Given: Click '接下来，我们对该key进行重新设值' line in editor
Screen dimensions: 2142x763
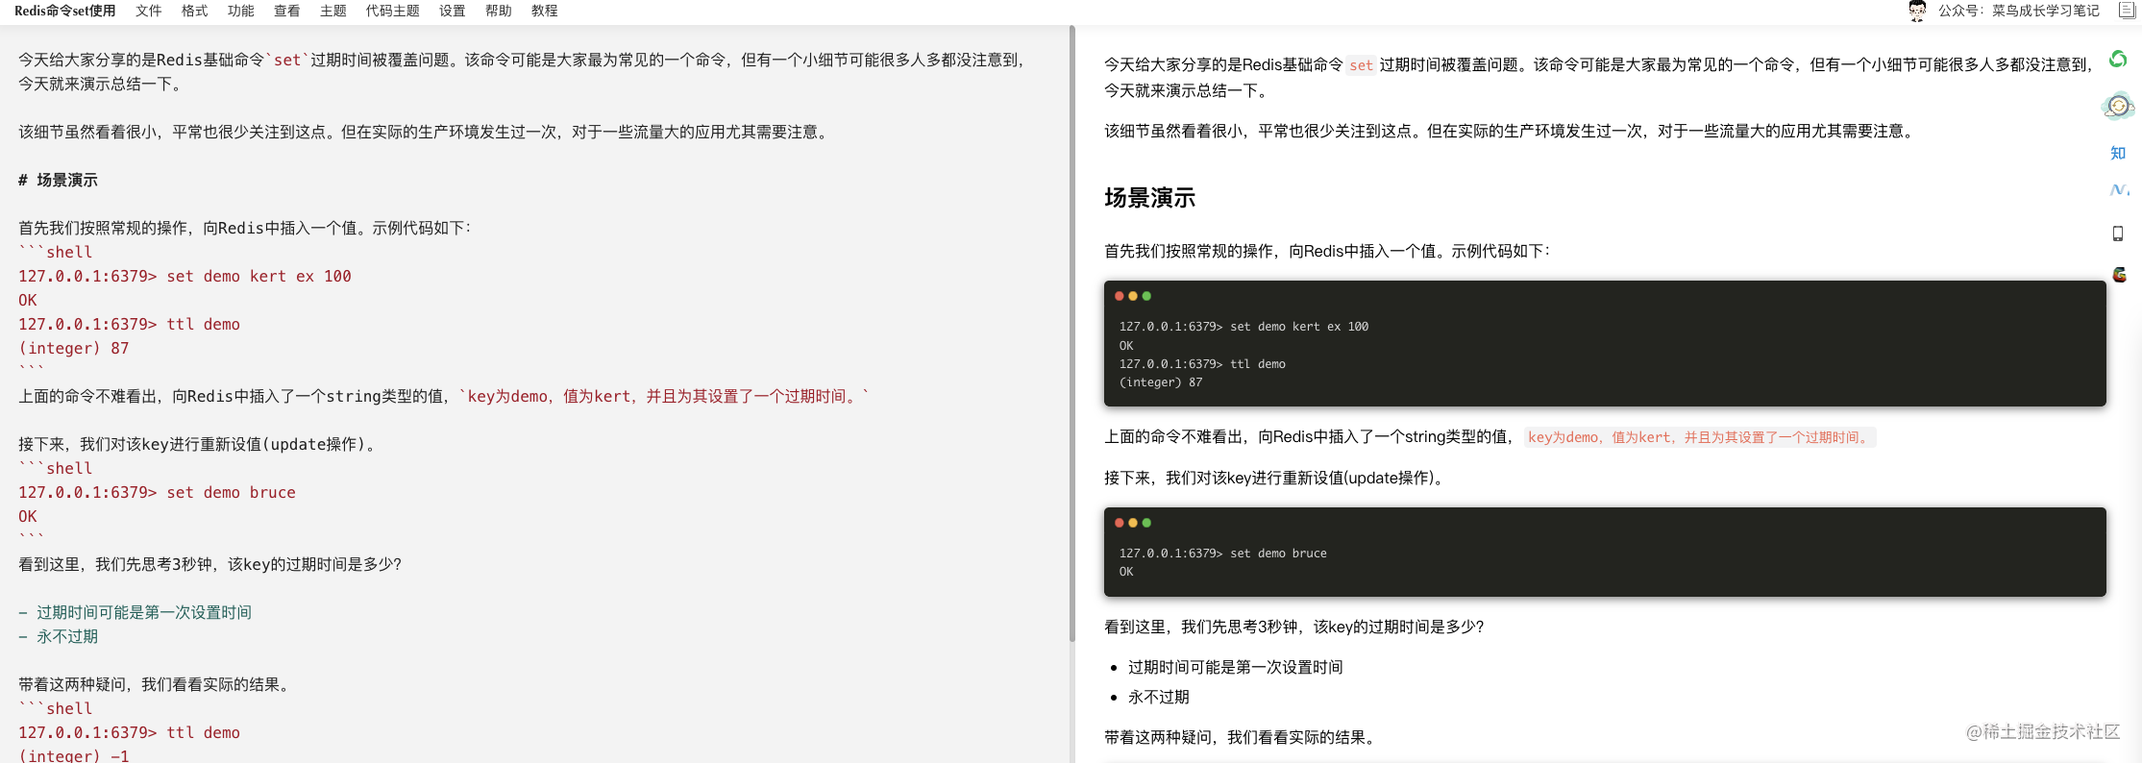Looking at the screenshot, I should coord(200,444).
